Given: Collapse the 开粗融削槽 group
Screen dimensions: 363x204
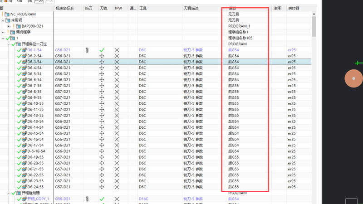Looking at the screenshot, I should (9, 193).
